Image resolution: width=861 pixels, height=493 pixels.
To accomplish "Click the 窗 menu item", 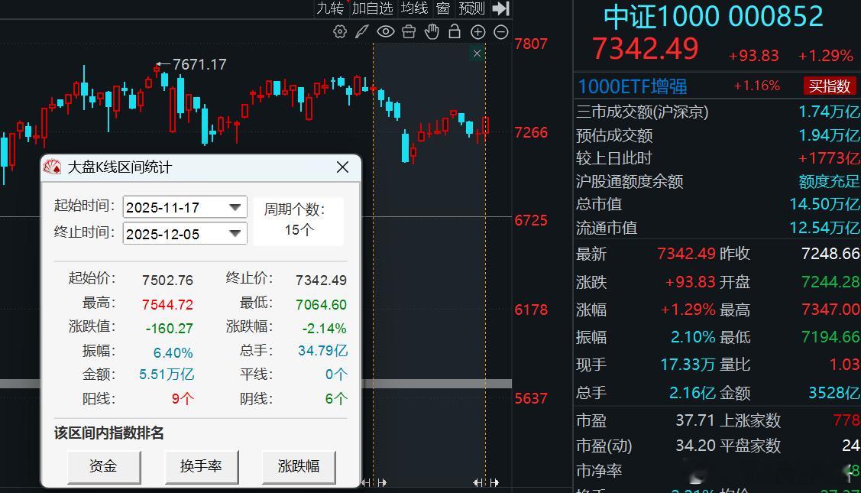I will point(442,8).
